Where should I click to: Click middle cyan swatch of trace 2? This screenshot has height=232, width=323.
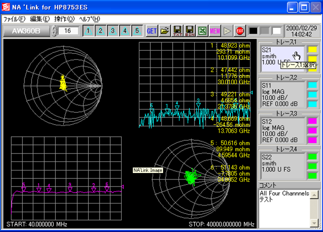(x=312, y=94)
